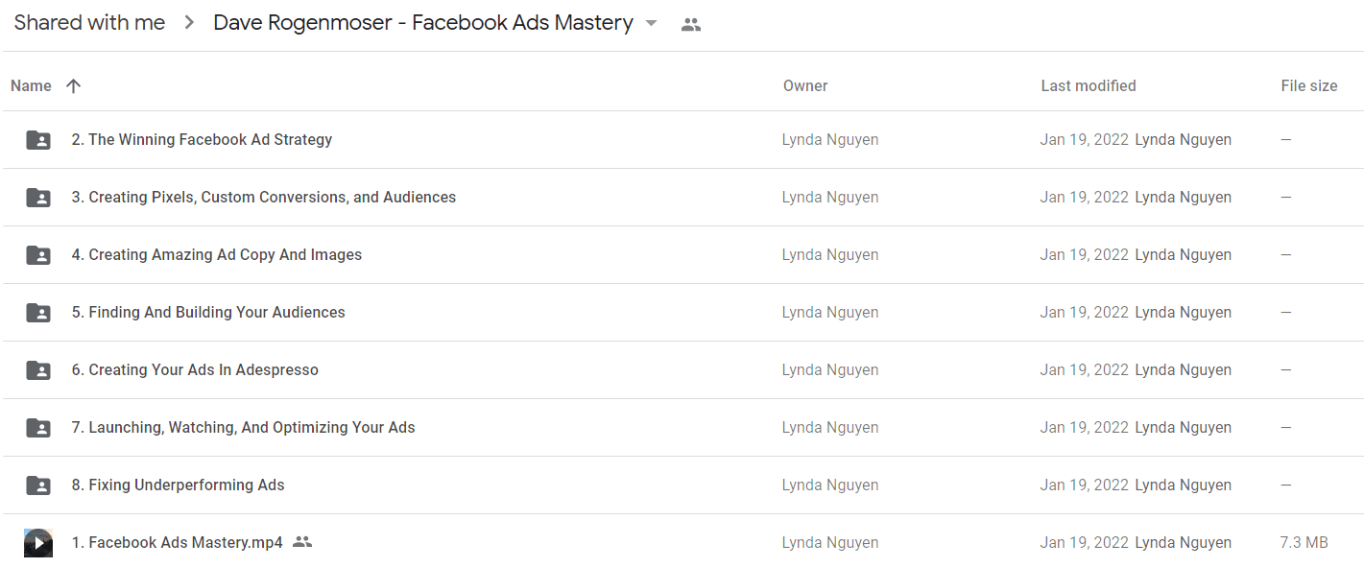Click the folder icon beside "5. Finding And Building Your Audiences"
1364x568 pixels.
38,313
